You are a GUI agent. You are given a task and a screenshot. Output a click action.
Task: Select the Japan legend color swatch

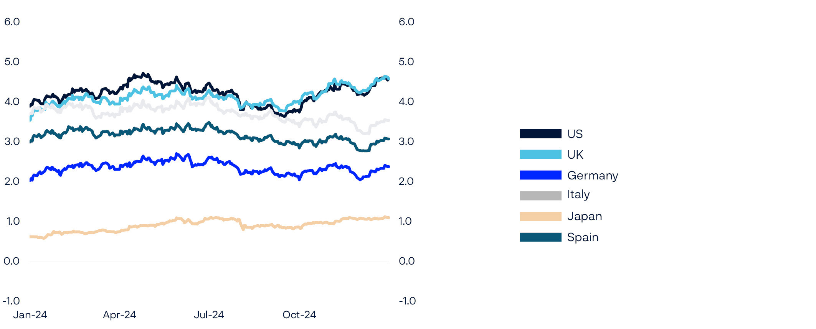tap(540, 216)
